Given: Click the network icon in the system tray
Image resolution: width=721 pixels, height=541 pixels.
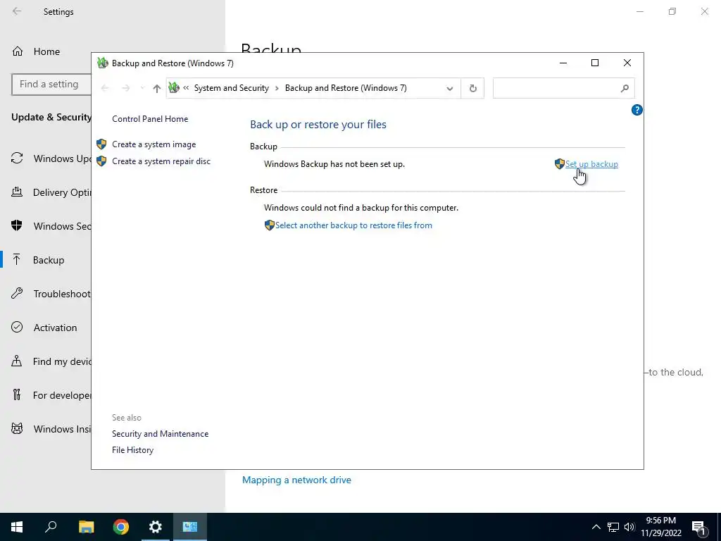Looking at the screenshot, I should [613, 527].
